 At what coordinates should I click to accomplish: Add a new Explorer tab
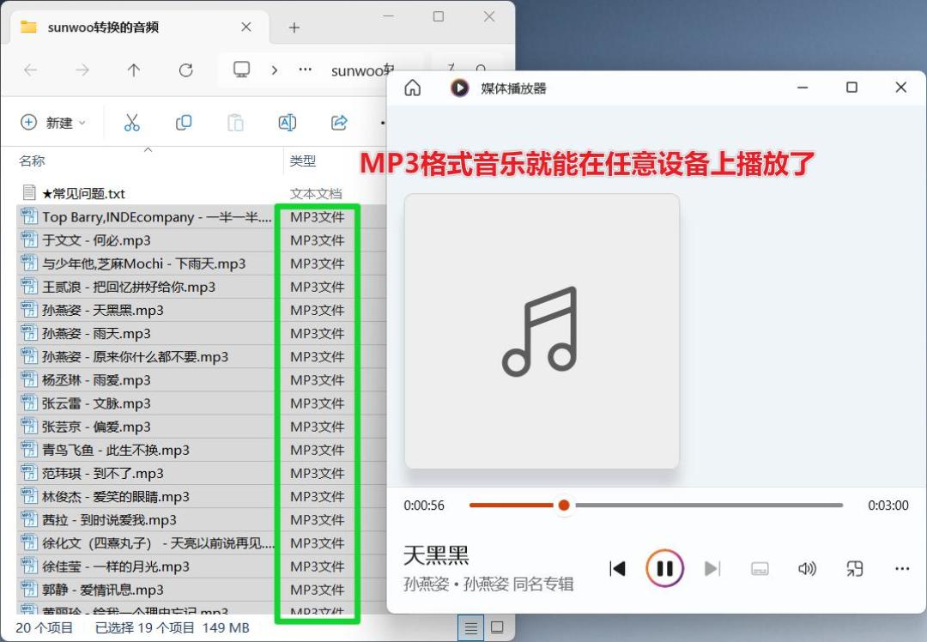pyautogui.click(x=294, y=27)
